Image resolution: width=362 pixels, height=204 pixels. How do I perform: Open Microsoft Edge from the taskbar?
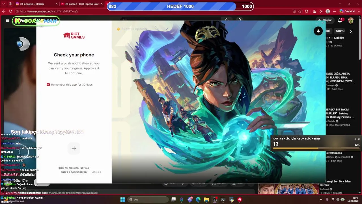click(x=198, y=199)
